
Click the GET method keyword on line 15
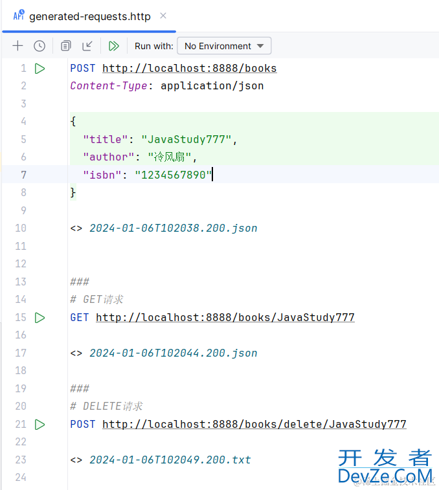(80, 318)
